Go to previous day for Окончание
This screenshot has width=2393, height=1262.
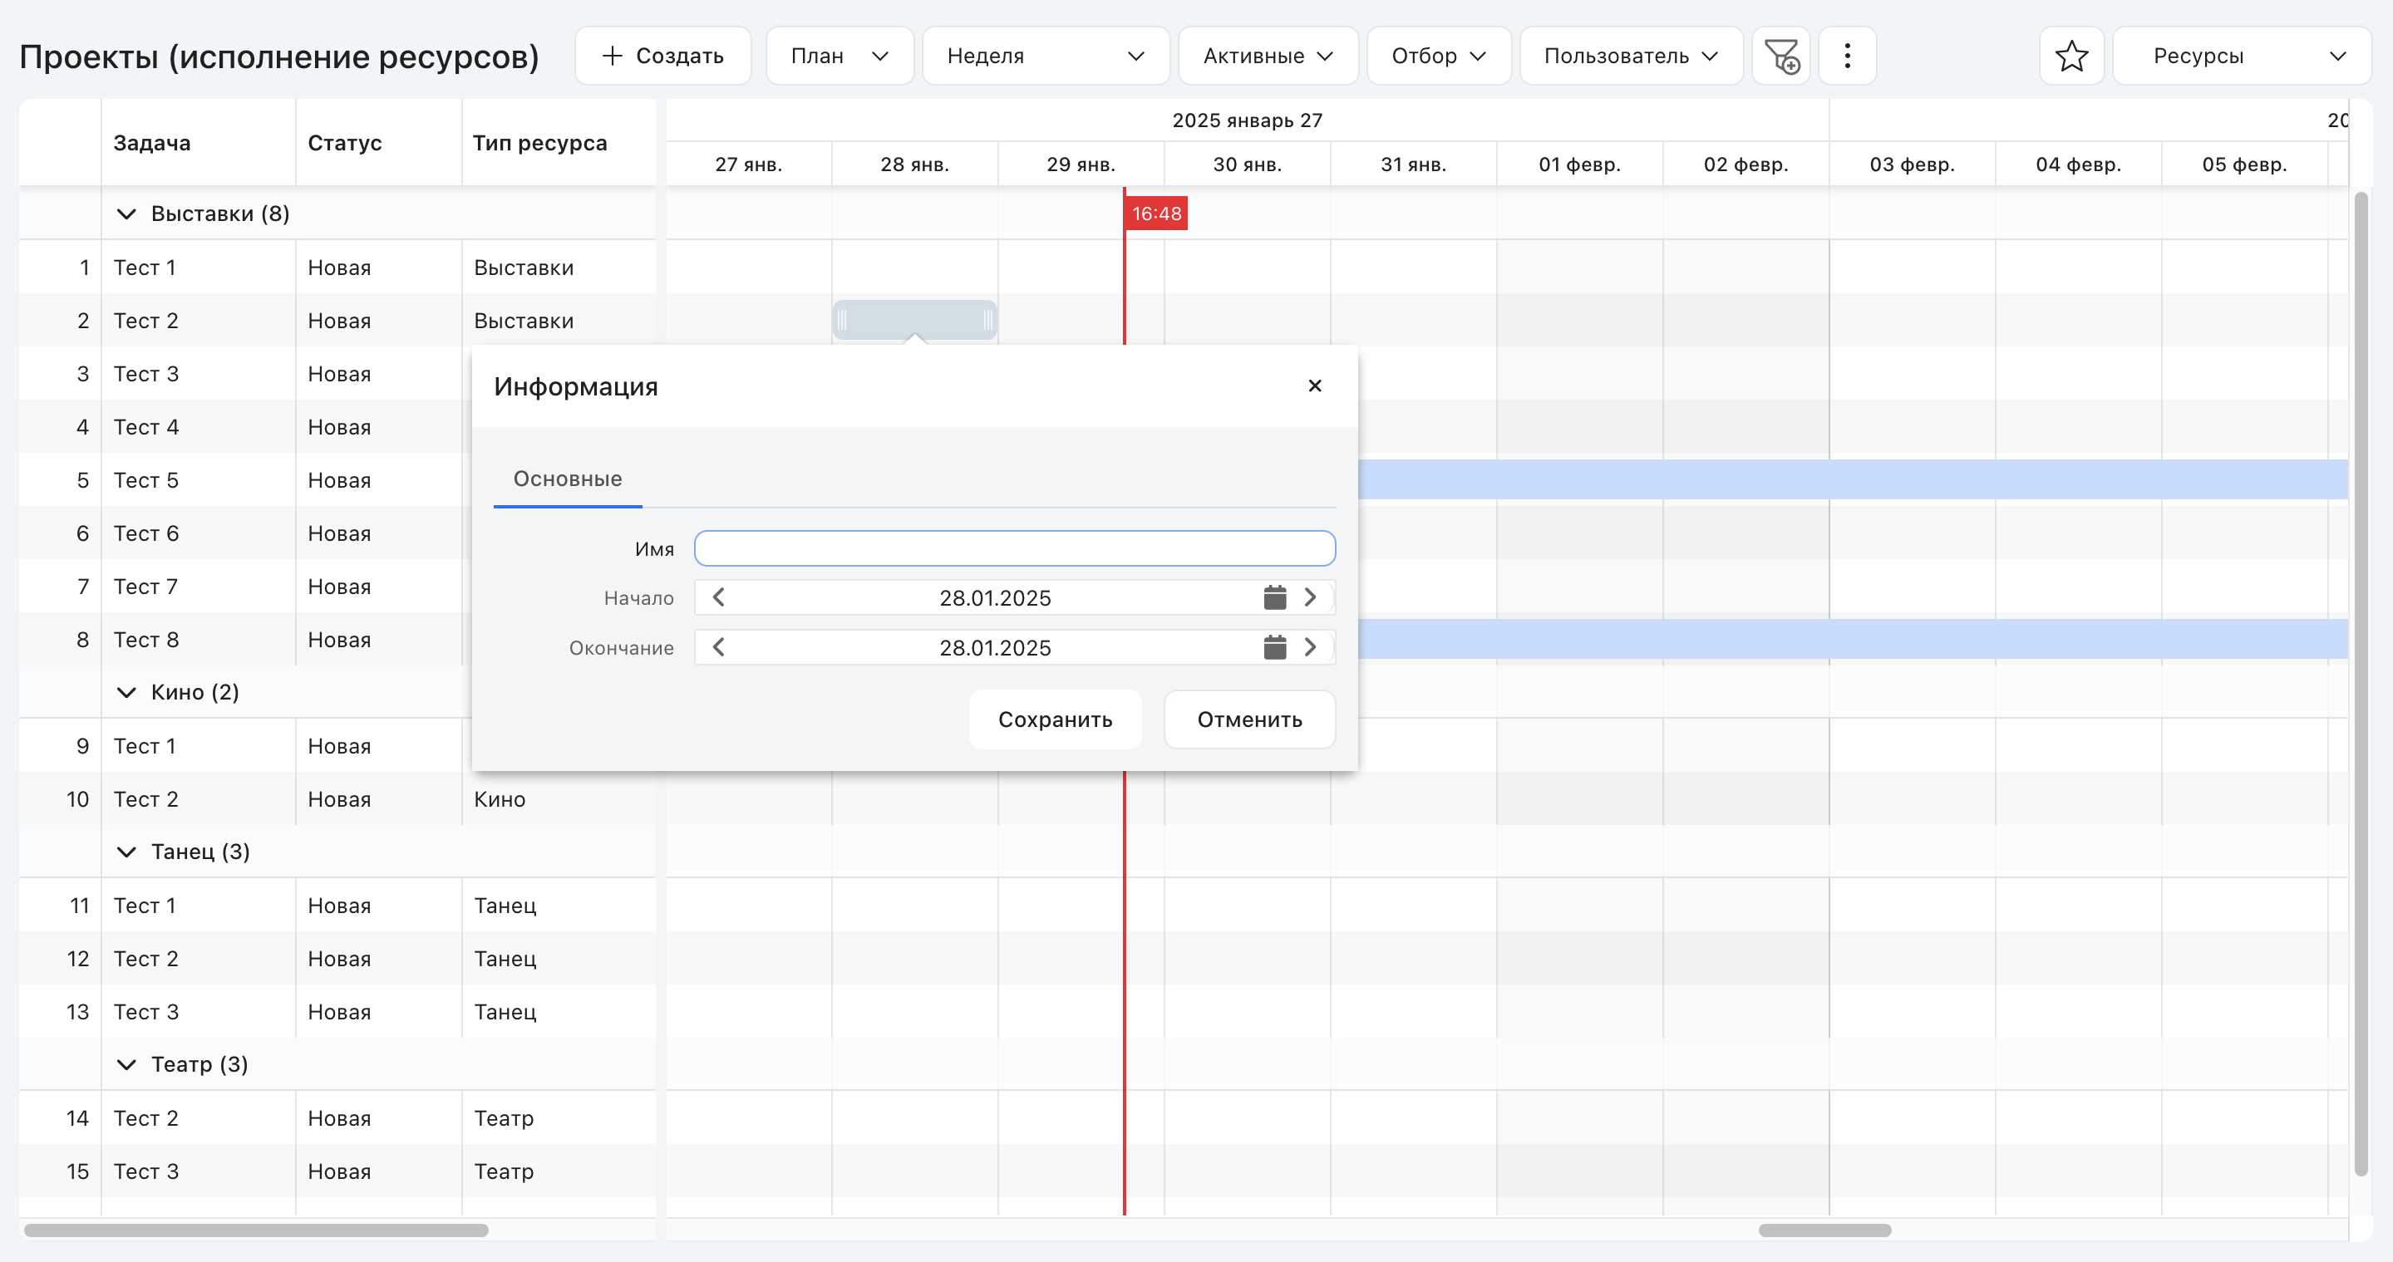click(718, 648)
